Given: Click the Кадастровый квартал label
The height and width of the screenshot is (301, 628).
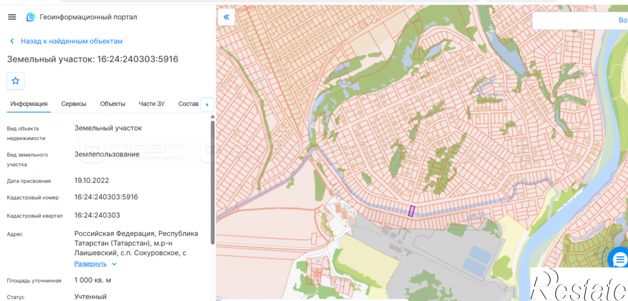Looking at the screenshot, I should point(35,216).
